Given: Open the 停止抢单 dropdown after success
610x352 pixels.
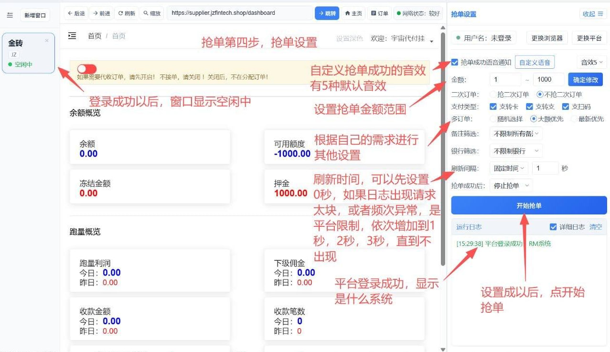Looking at the screenshot, I should [x=511, y=185].
